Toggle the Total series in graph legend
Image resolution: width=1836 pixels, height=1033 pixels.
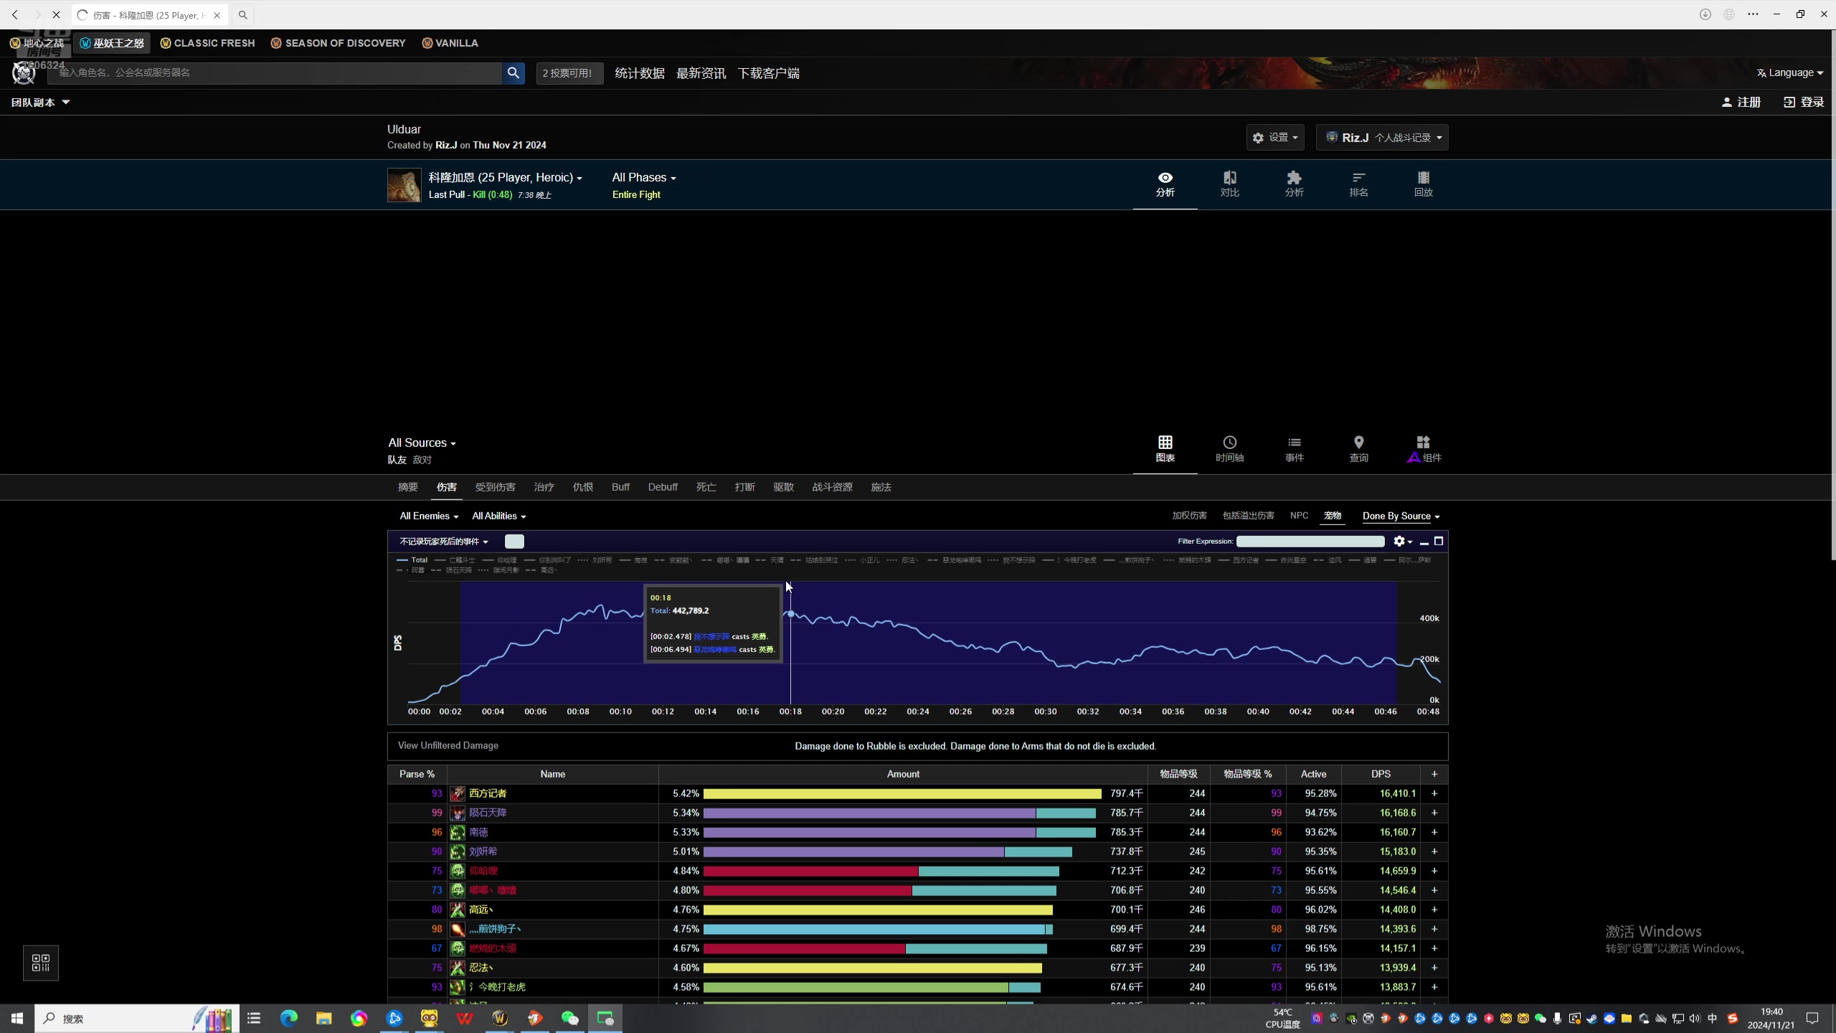tap(412, 560)
